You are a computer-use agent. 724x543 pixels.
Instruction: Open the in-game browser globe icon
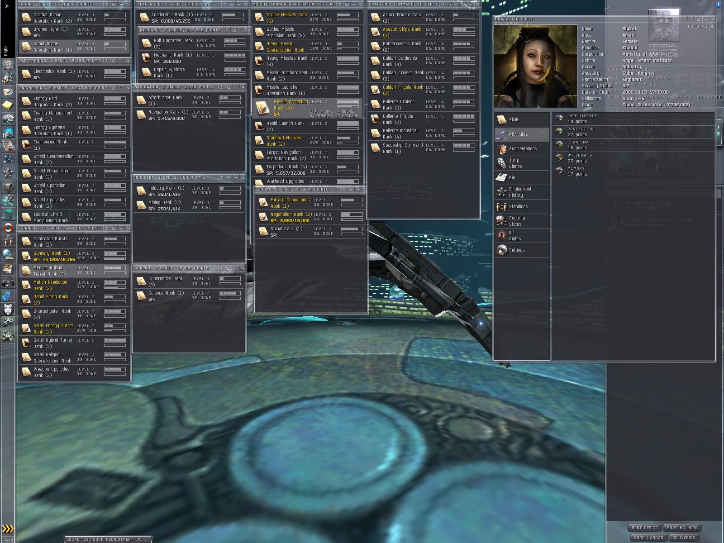[x=8, y=254]
